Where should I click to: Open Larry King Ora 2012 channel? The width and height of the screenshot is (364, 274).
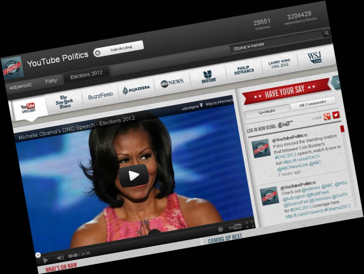279,63
